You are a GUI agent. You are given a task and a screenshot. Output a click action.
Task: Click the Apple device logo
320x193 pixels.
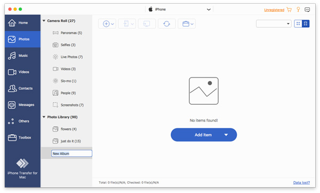click(150, 9)
